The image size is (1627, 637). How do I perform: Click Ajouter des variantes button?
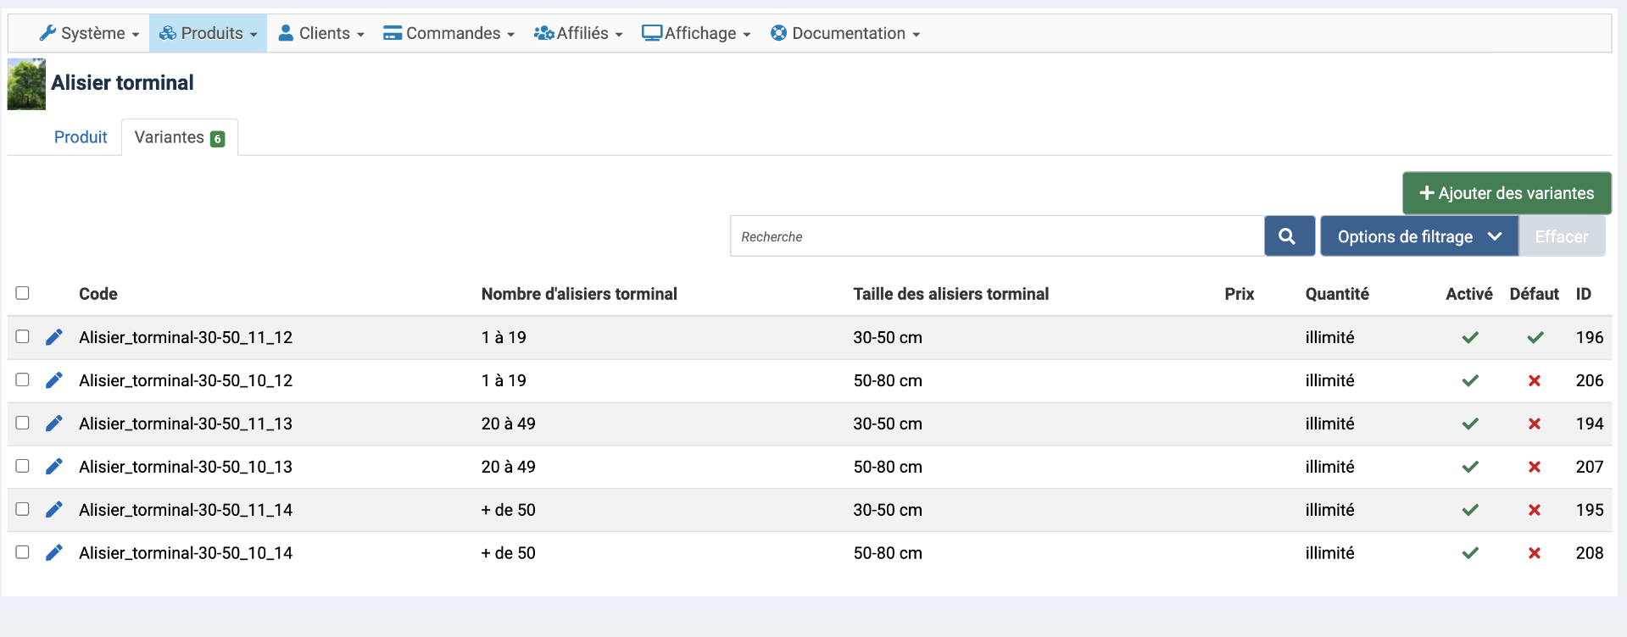point(1506,193)
